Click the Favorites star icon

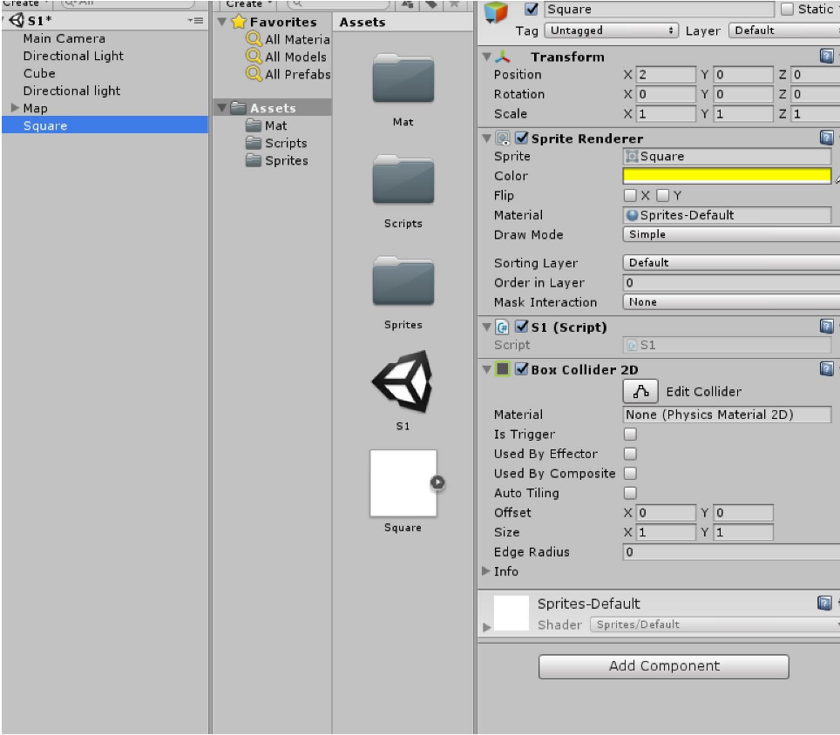coord(239,22)
